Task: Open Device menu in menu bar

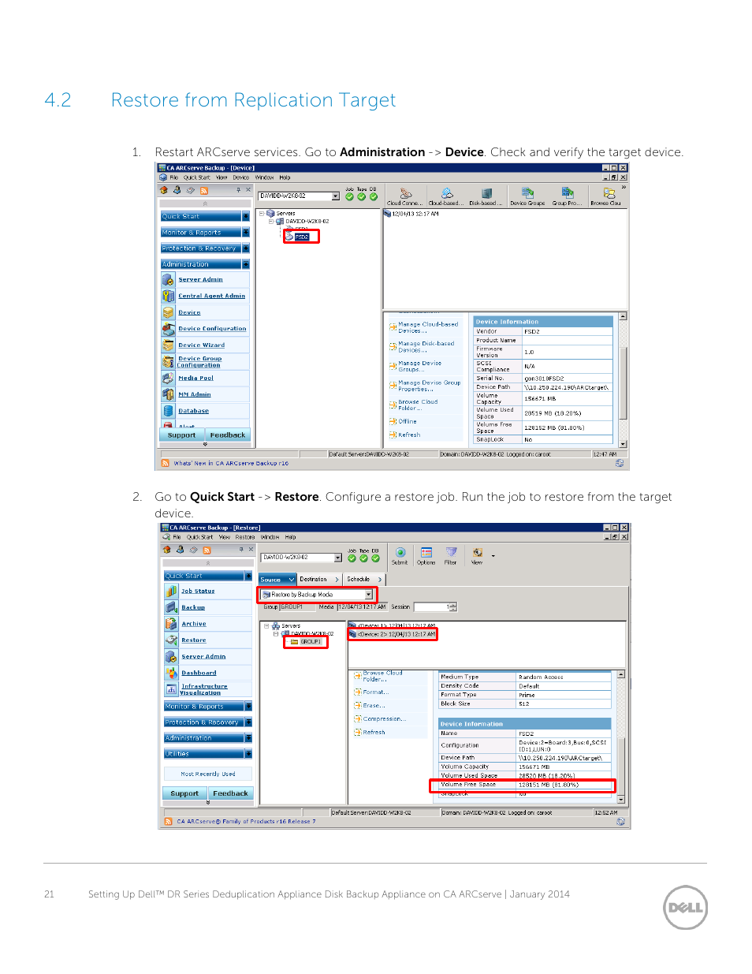Action: (240, 177)
